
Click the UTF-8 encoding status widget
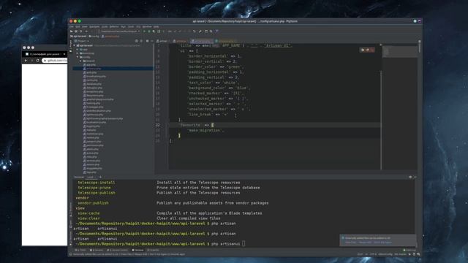374,254
